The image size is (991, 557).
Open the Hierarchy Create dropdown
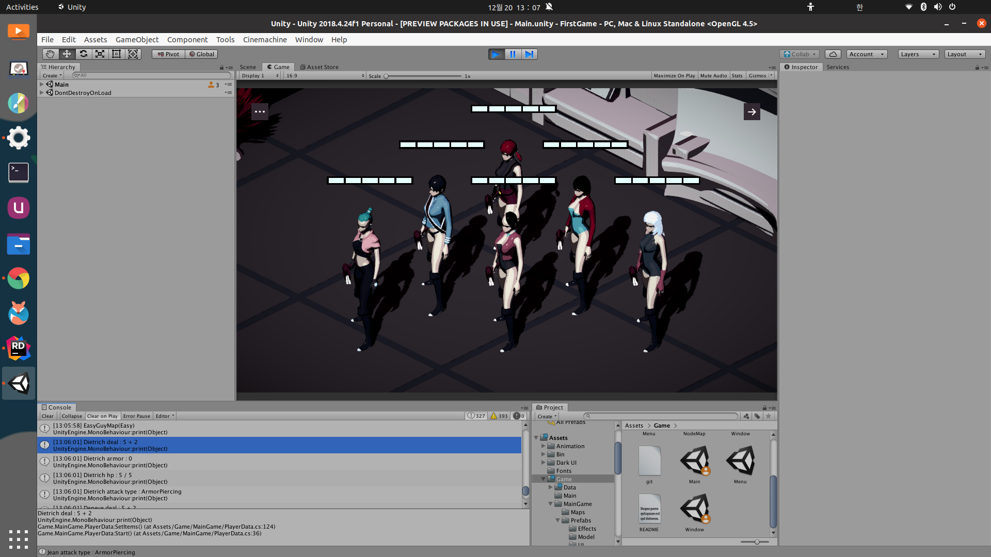click(x=52, y=76)
